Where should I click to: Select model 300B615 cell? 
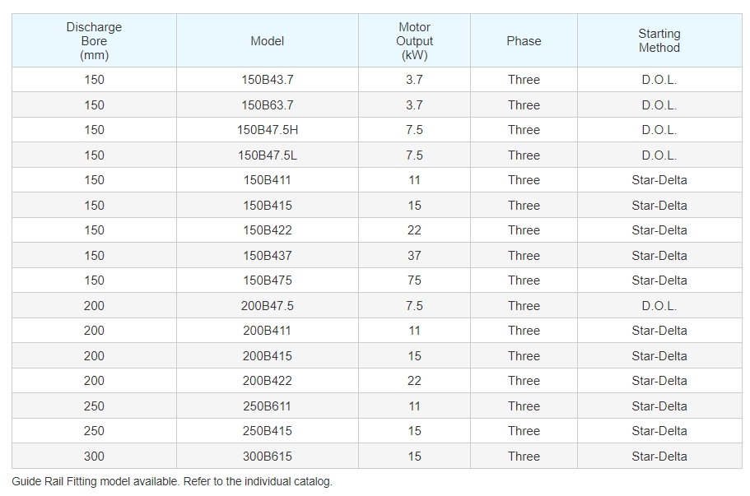268,456
